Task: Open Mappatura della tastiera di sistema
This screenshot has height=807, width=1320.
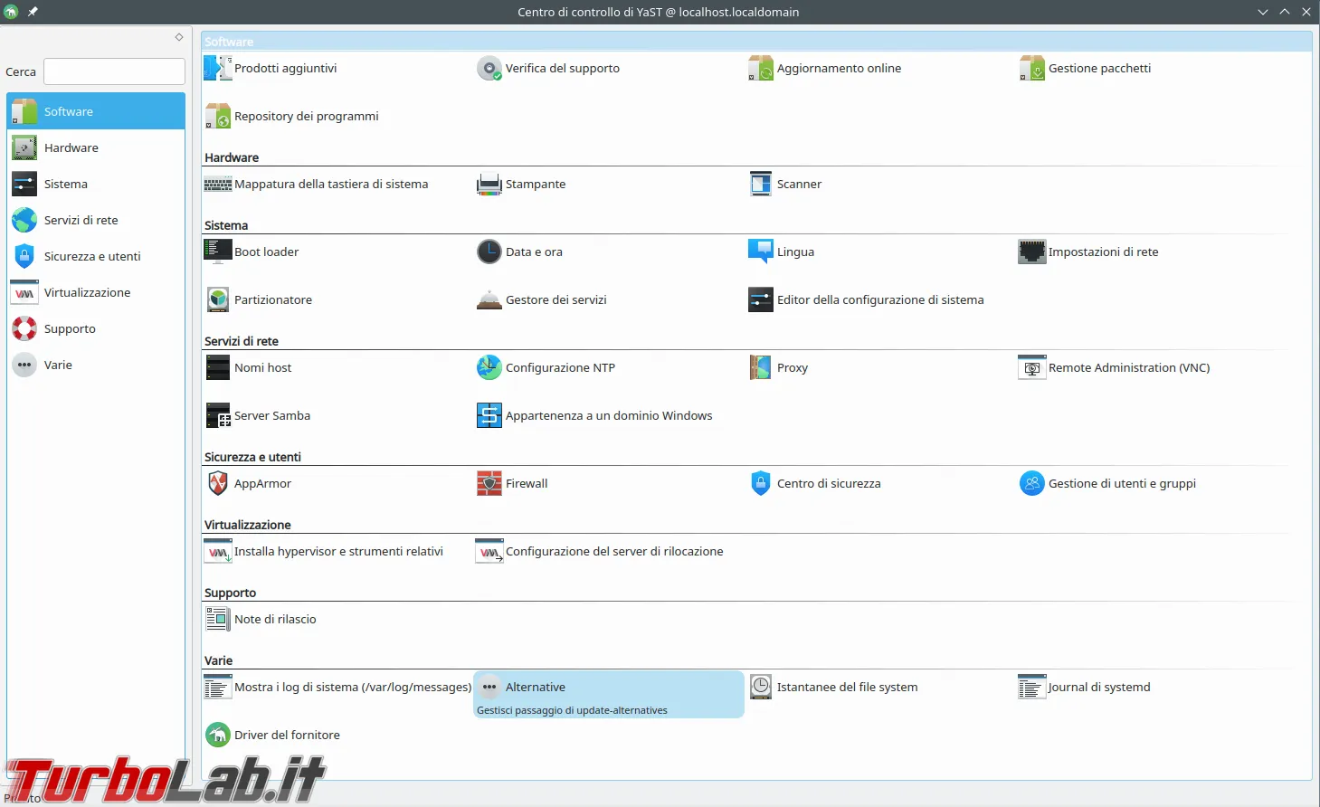Action: [317, 185]
